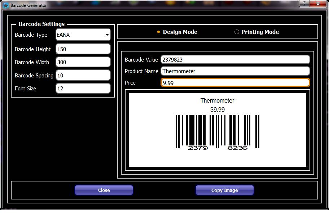Screen dimensions: 329x216
Task: Click the Barcode Height field showing 150
Action: [83, 49]
